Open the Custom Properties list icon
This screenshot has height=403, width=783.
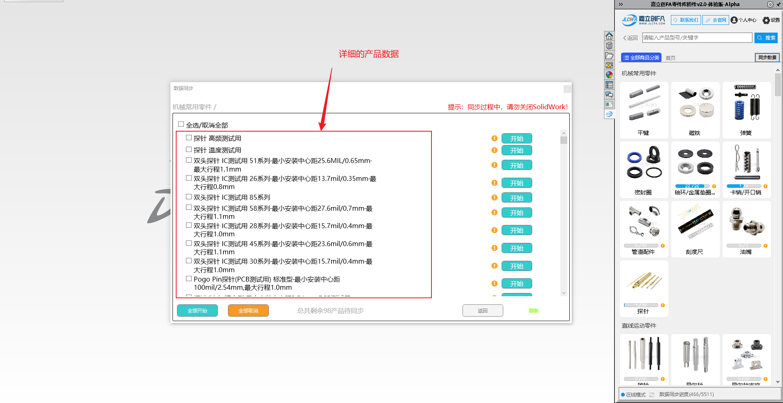(x=609, y=85)
